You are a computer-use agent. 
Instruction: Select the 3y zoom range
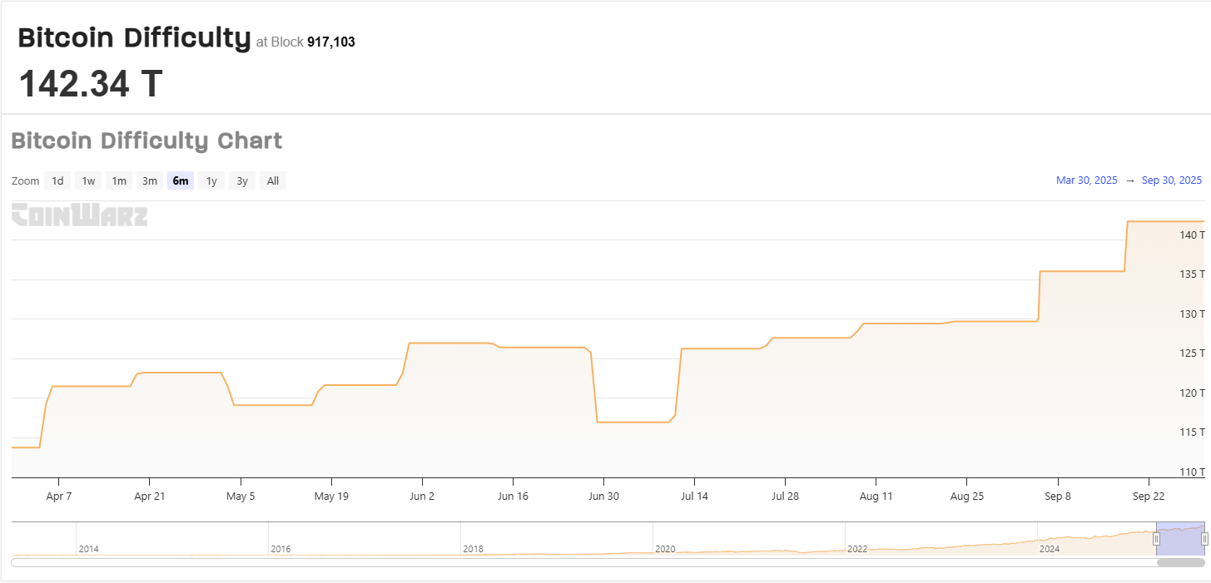click(x=241, y=180)
